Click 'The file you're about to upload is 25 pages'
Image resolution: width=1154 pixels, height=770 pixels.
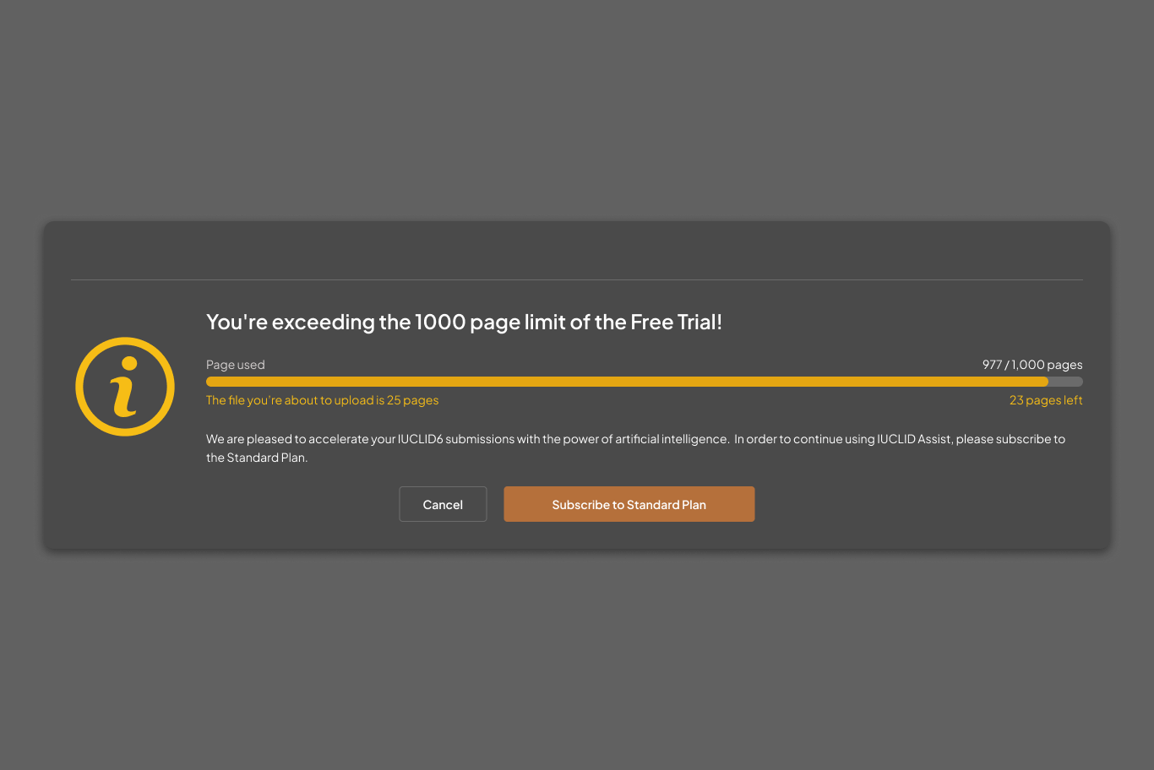coord(323,400)
